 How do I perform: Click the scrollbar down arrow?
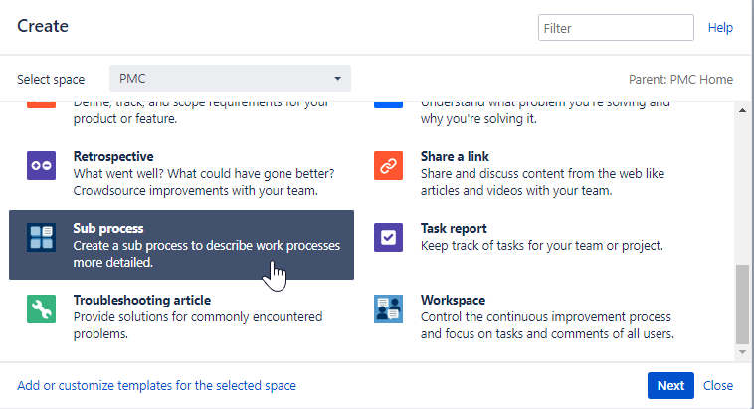tap(742, 352)
